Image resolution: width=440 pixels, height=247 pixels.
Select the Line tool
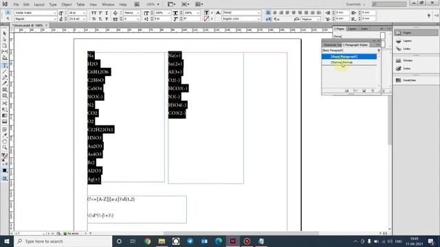(x=5, y=71)
